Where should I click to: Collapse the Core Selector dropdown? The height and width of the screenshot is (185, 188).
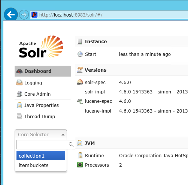pos(41,135)
